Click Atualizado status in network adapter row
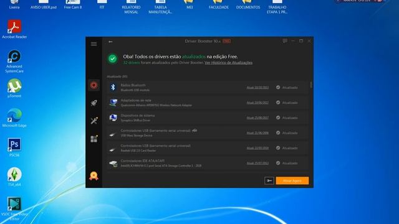 tap(287, 103)
